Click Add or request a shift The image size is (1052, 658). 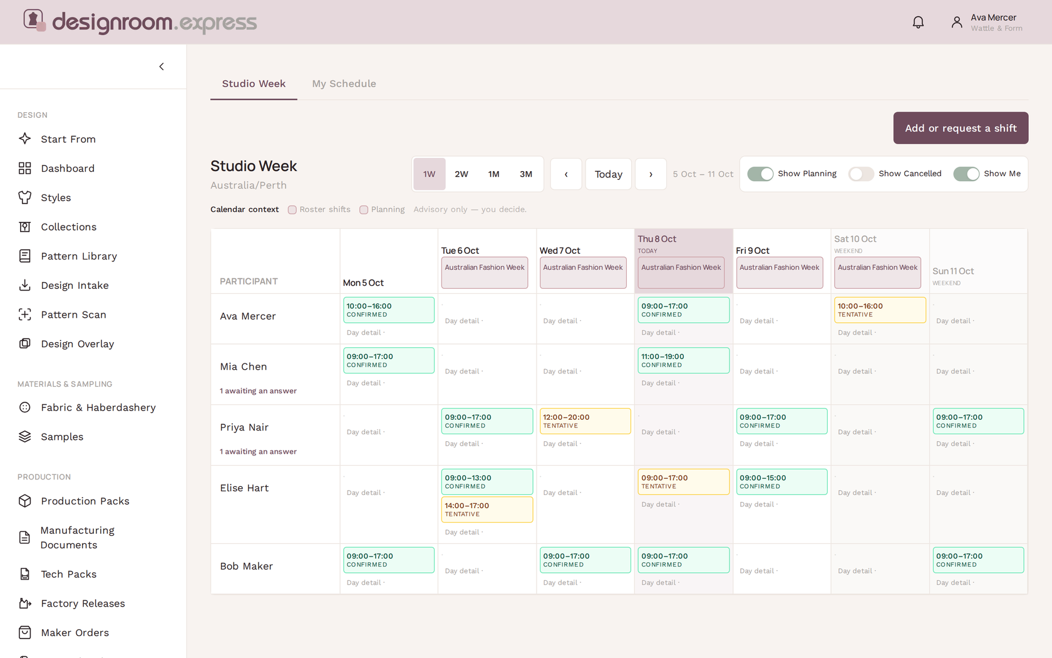(x=961, y=128)
